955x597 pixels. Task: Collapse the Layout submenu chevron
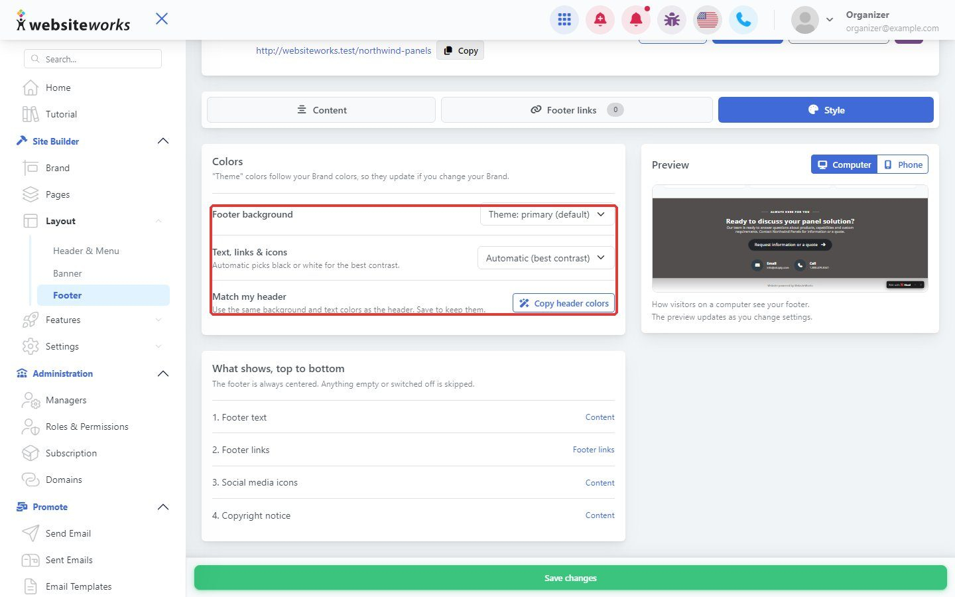coord(159,221)
